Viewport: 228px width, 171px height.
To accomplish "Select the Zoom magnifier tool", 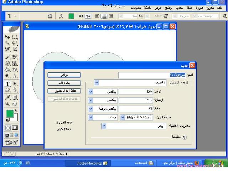I will [x=7, y=104].
